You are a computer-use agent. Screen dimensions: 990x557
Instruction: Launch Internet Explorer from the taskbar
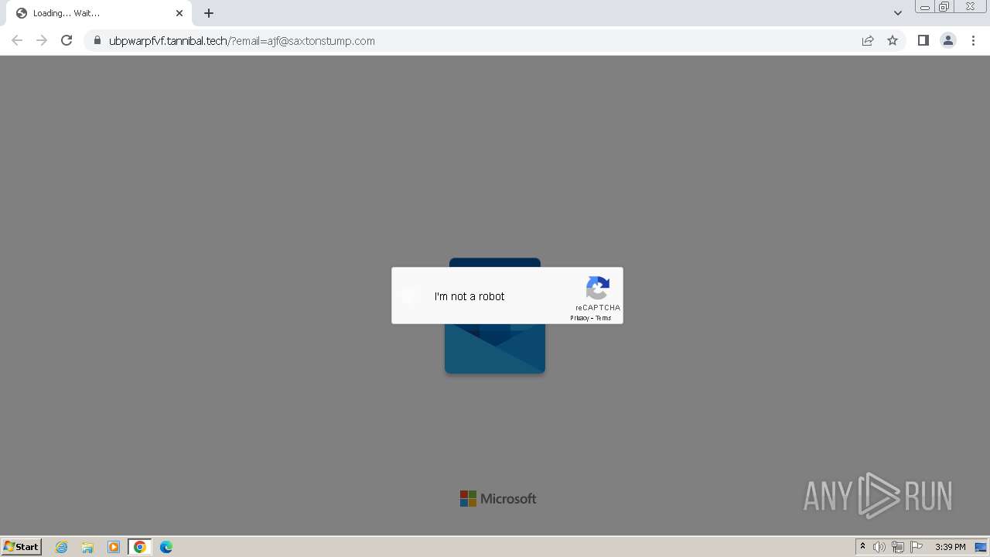[x=62, y=547]
